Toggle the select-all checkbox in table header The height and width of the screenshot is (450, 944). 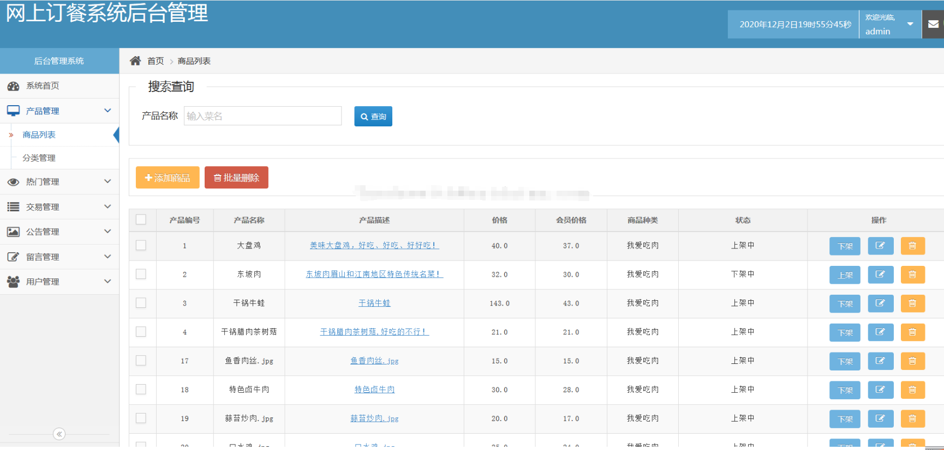coord(141,220)
